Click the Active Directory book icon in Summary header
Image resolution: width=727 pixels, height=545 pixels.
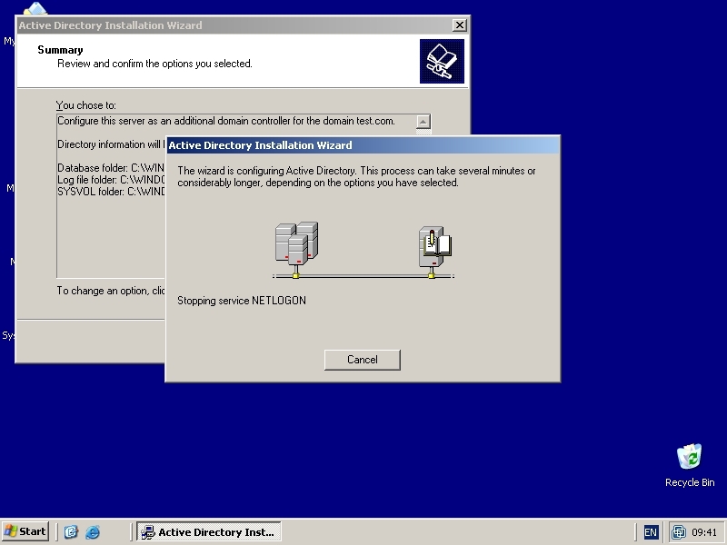pyautogui.click(x=442, y=61)
